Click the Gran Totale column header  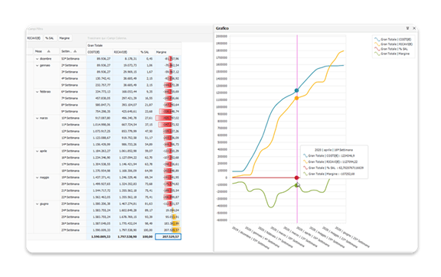pyautogui.click(x=133, y=45)
